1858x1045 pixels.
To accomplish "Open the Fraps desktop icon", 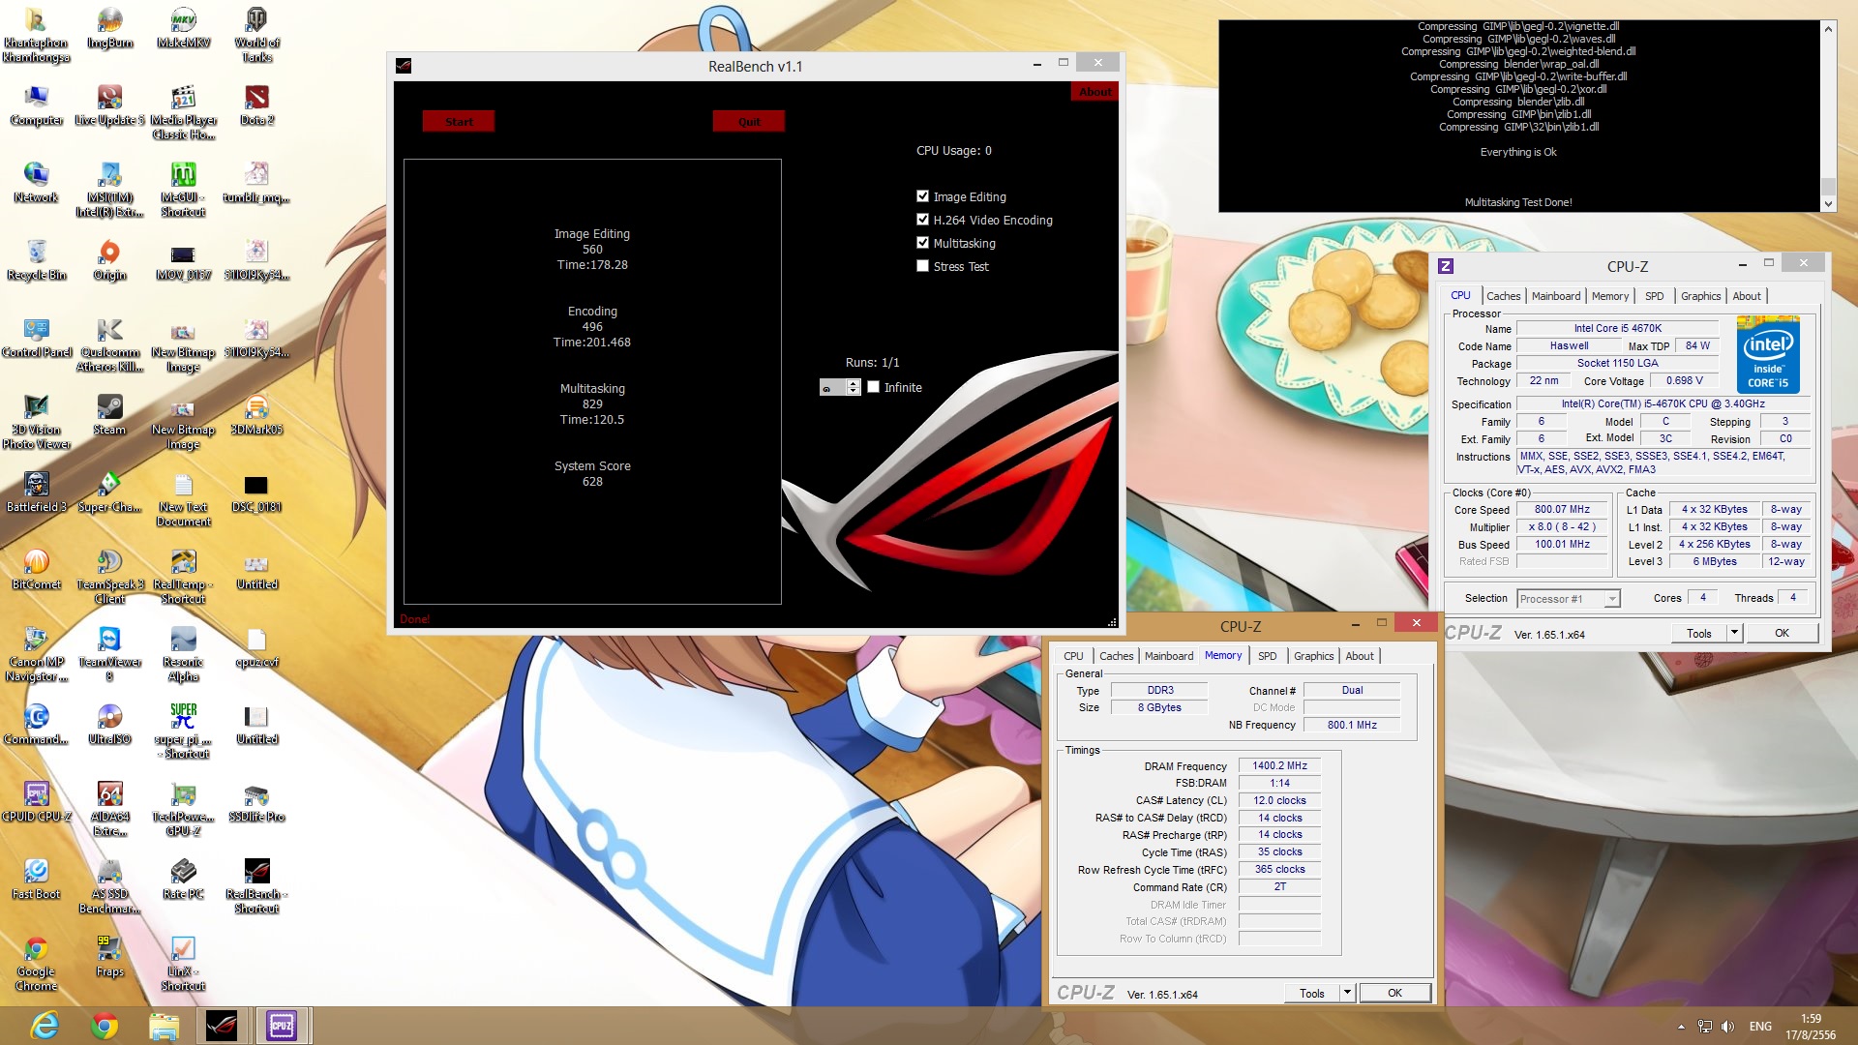I will (x=109, y=950).
